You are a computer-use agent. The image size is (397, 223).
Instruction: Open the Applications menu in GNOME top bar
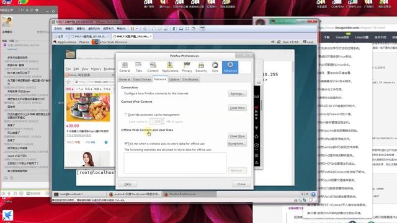(x=66, y=42)
